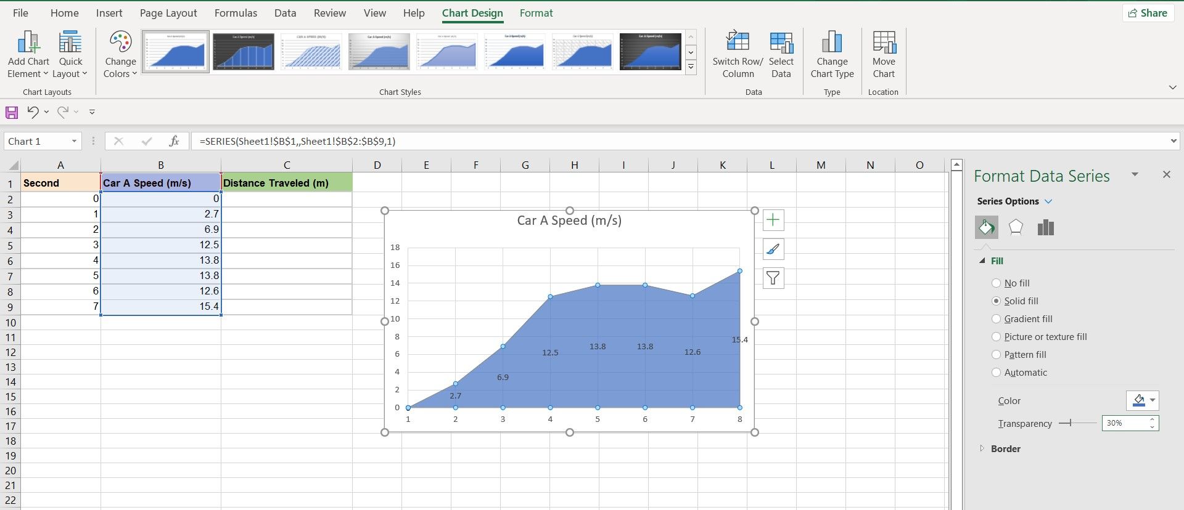Select the No fill option
1184x510 pixels.
pos(996,283)
